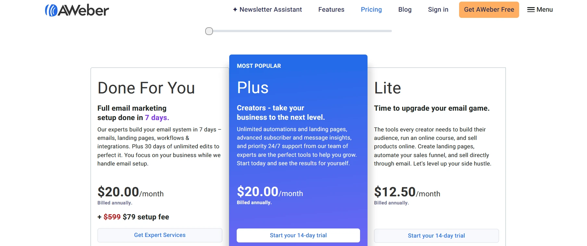Click the Lite plan title
The height and width of the screenshot is (246, 587).
pos(387,88)
